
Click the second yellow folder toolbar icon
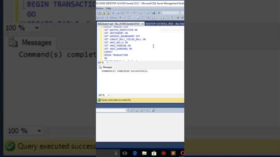point(103,13)
